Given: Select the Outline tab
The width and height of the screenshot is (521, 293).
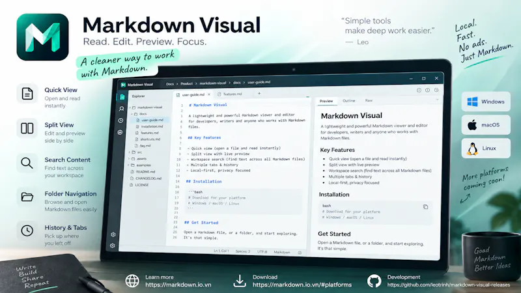Looking at the screenshot, I should pyautogui.click(x=349, y=101).
